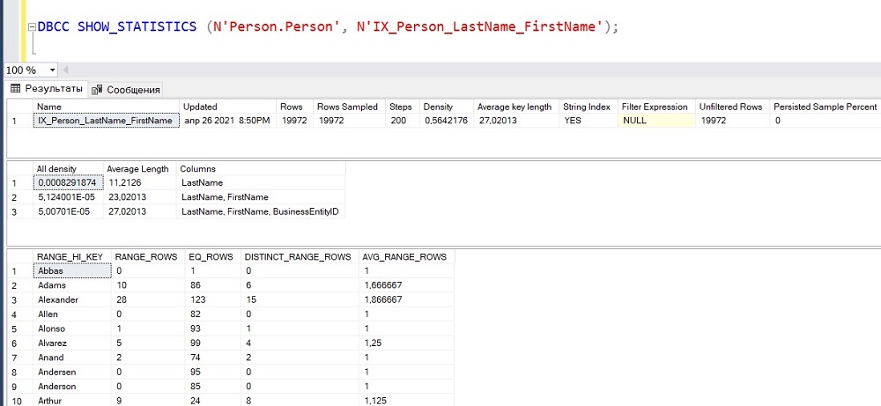Click the Rows Sampled column header

pyautogui.click(x=347, y=107)
